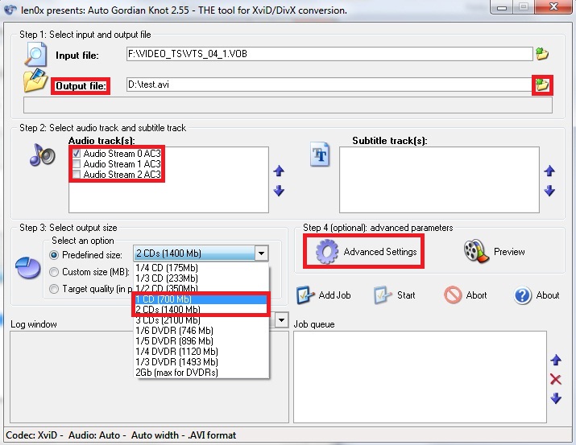The width and height of the screenshot is (576, 445).
Task: Move audio track down with the arrow
Action: 279,191
